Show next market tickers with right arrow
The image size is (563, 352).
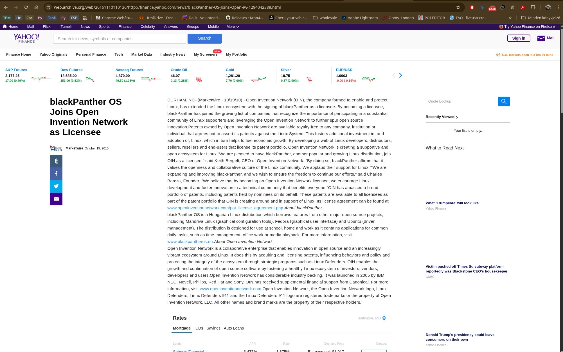pos(400,75)
